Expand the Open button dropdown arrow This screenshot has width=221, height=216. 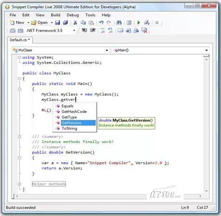tap(52, 23)
